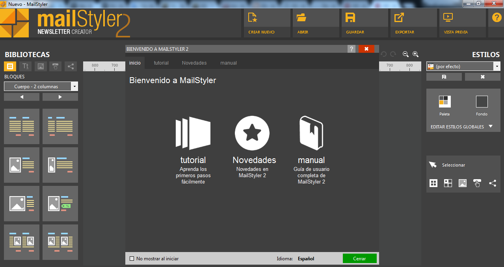Click the green Cerrar button
Screen dimensions: 504x267
pyautogui.click(x=359, y=258)
